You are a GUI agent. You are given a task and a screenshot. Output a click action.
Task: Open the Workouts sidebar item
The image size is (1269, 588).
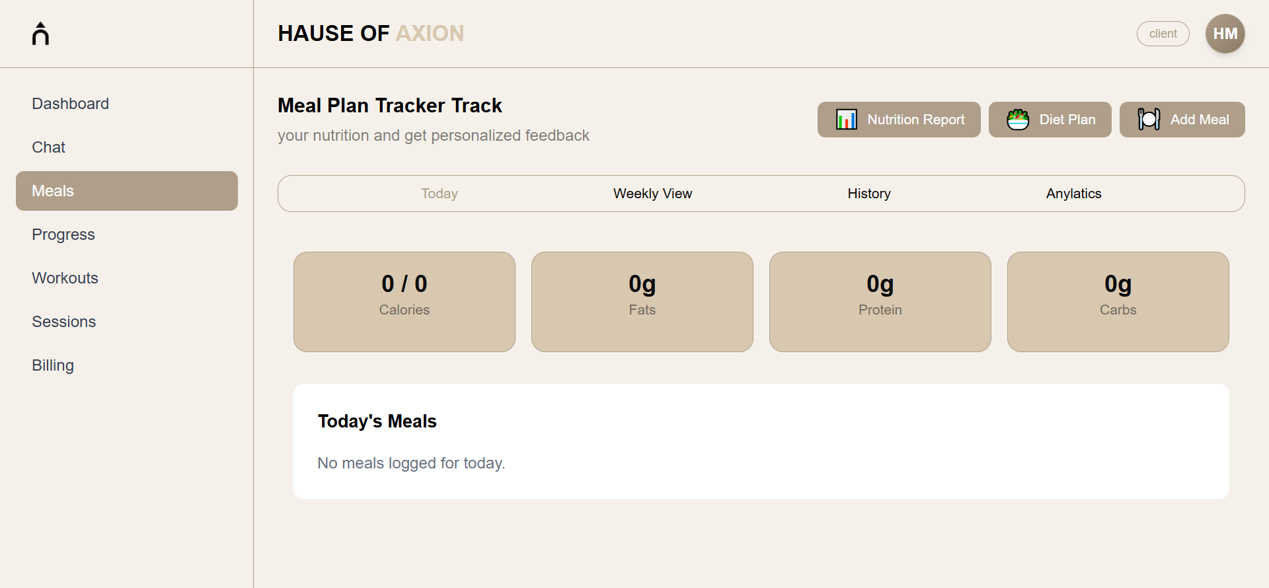(65, 278)
